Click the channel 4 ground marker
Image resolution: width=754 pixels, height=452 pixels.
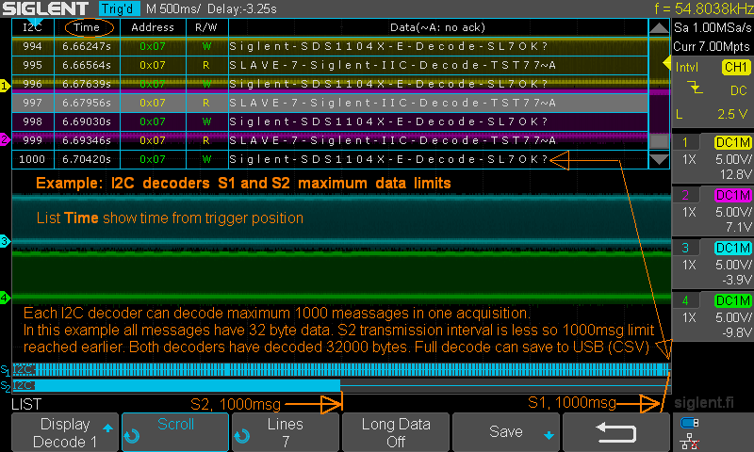point(5,298)
